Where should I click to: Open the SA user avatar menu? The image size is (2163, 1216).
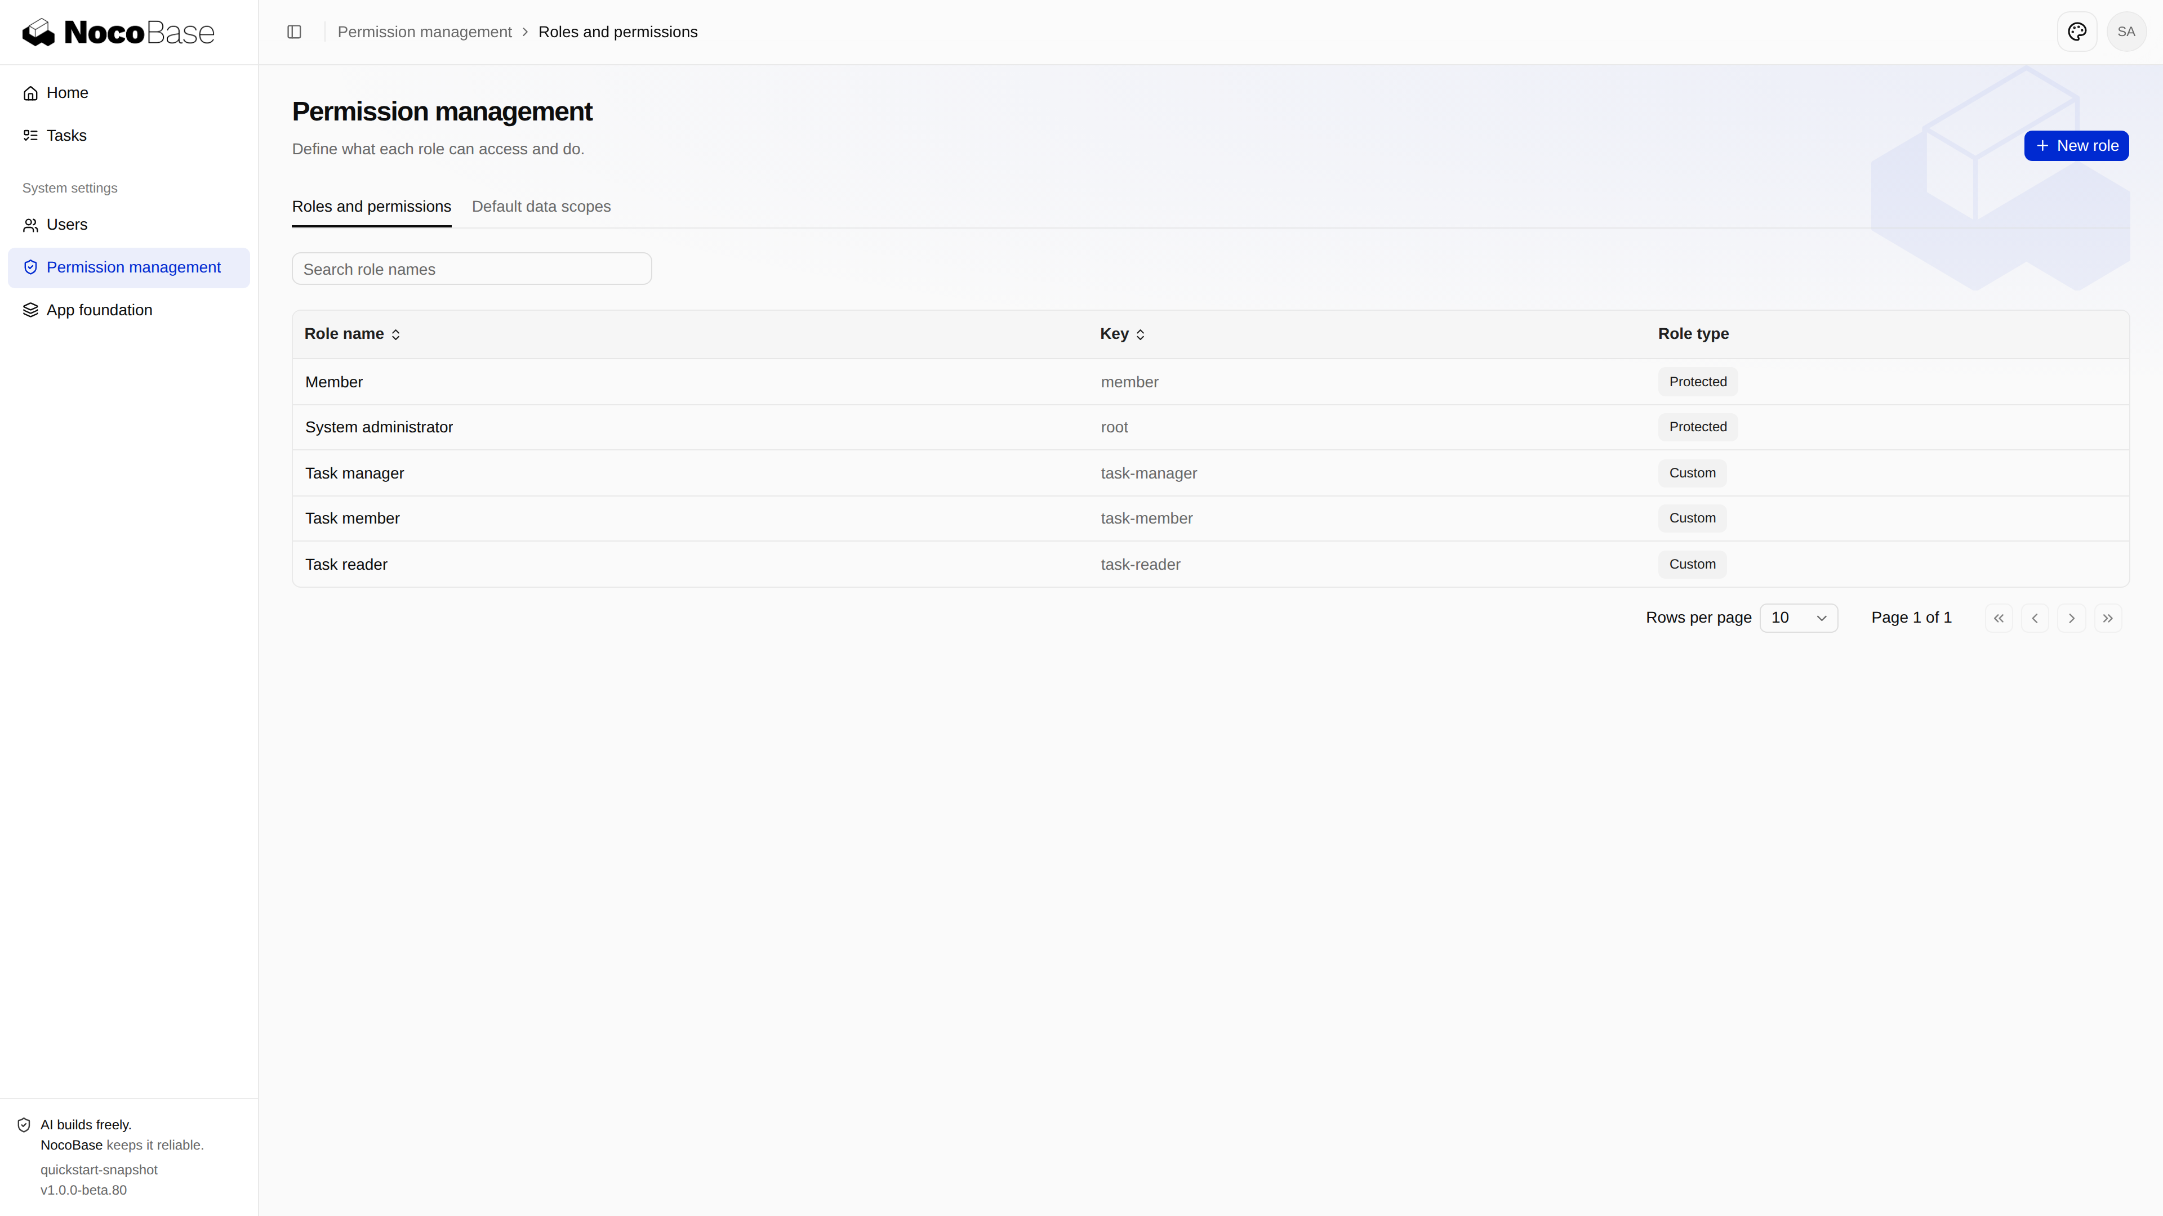point(2126,32)
